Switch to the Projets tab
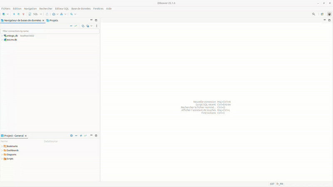333x187 pixels. point(52,20)
